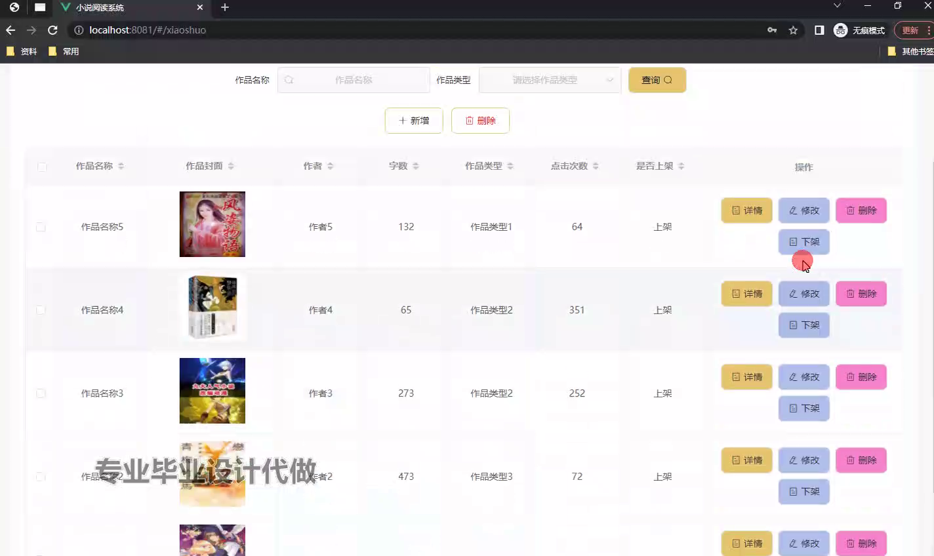Image resolution: width=934 pixels, height=556 pixels.
Task: Focus the 作品名称 search input field
Action: click(354, 80)
